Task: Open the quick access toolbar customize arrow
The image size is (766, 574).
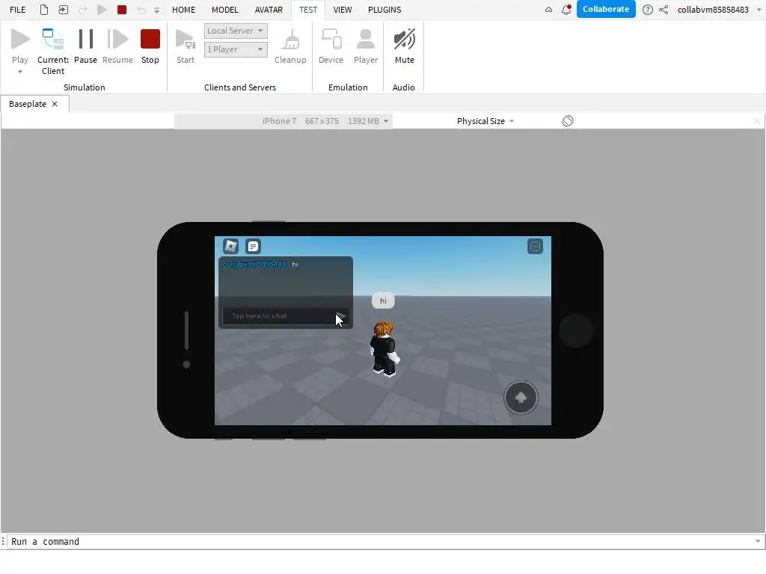Action: click(x=156, y=10)
